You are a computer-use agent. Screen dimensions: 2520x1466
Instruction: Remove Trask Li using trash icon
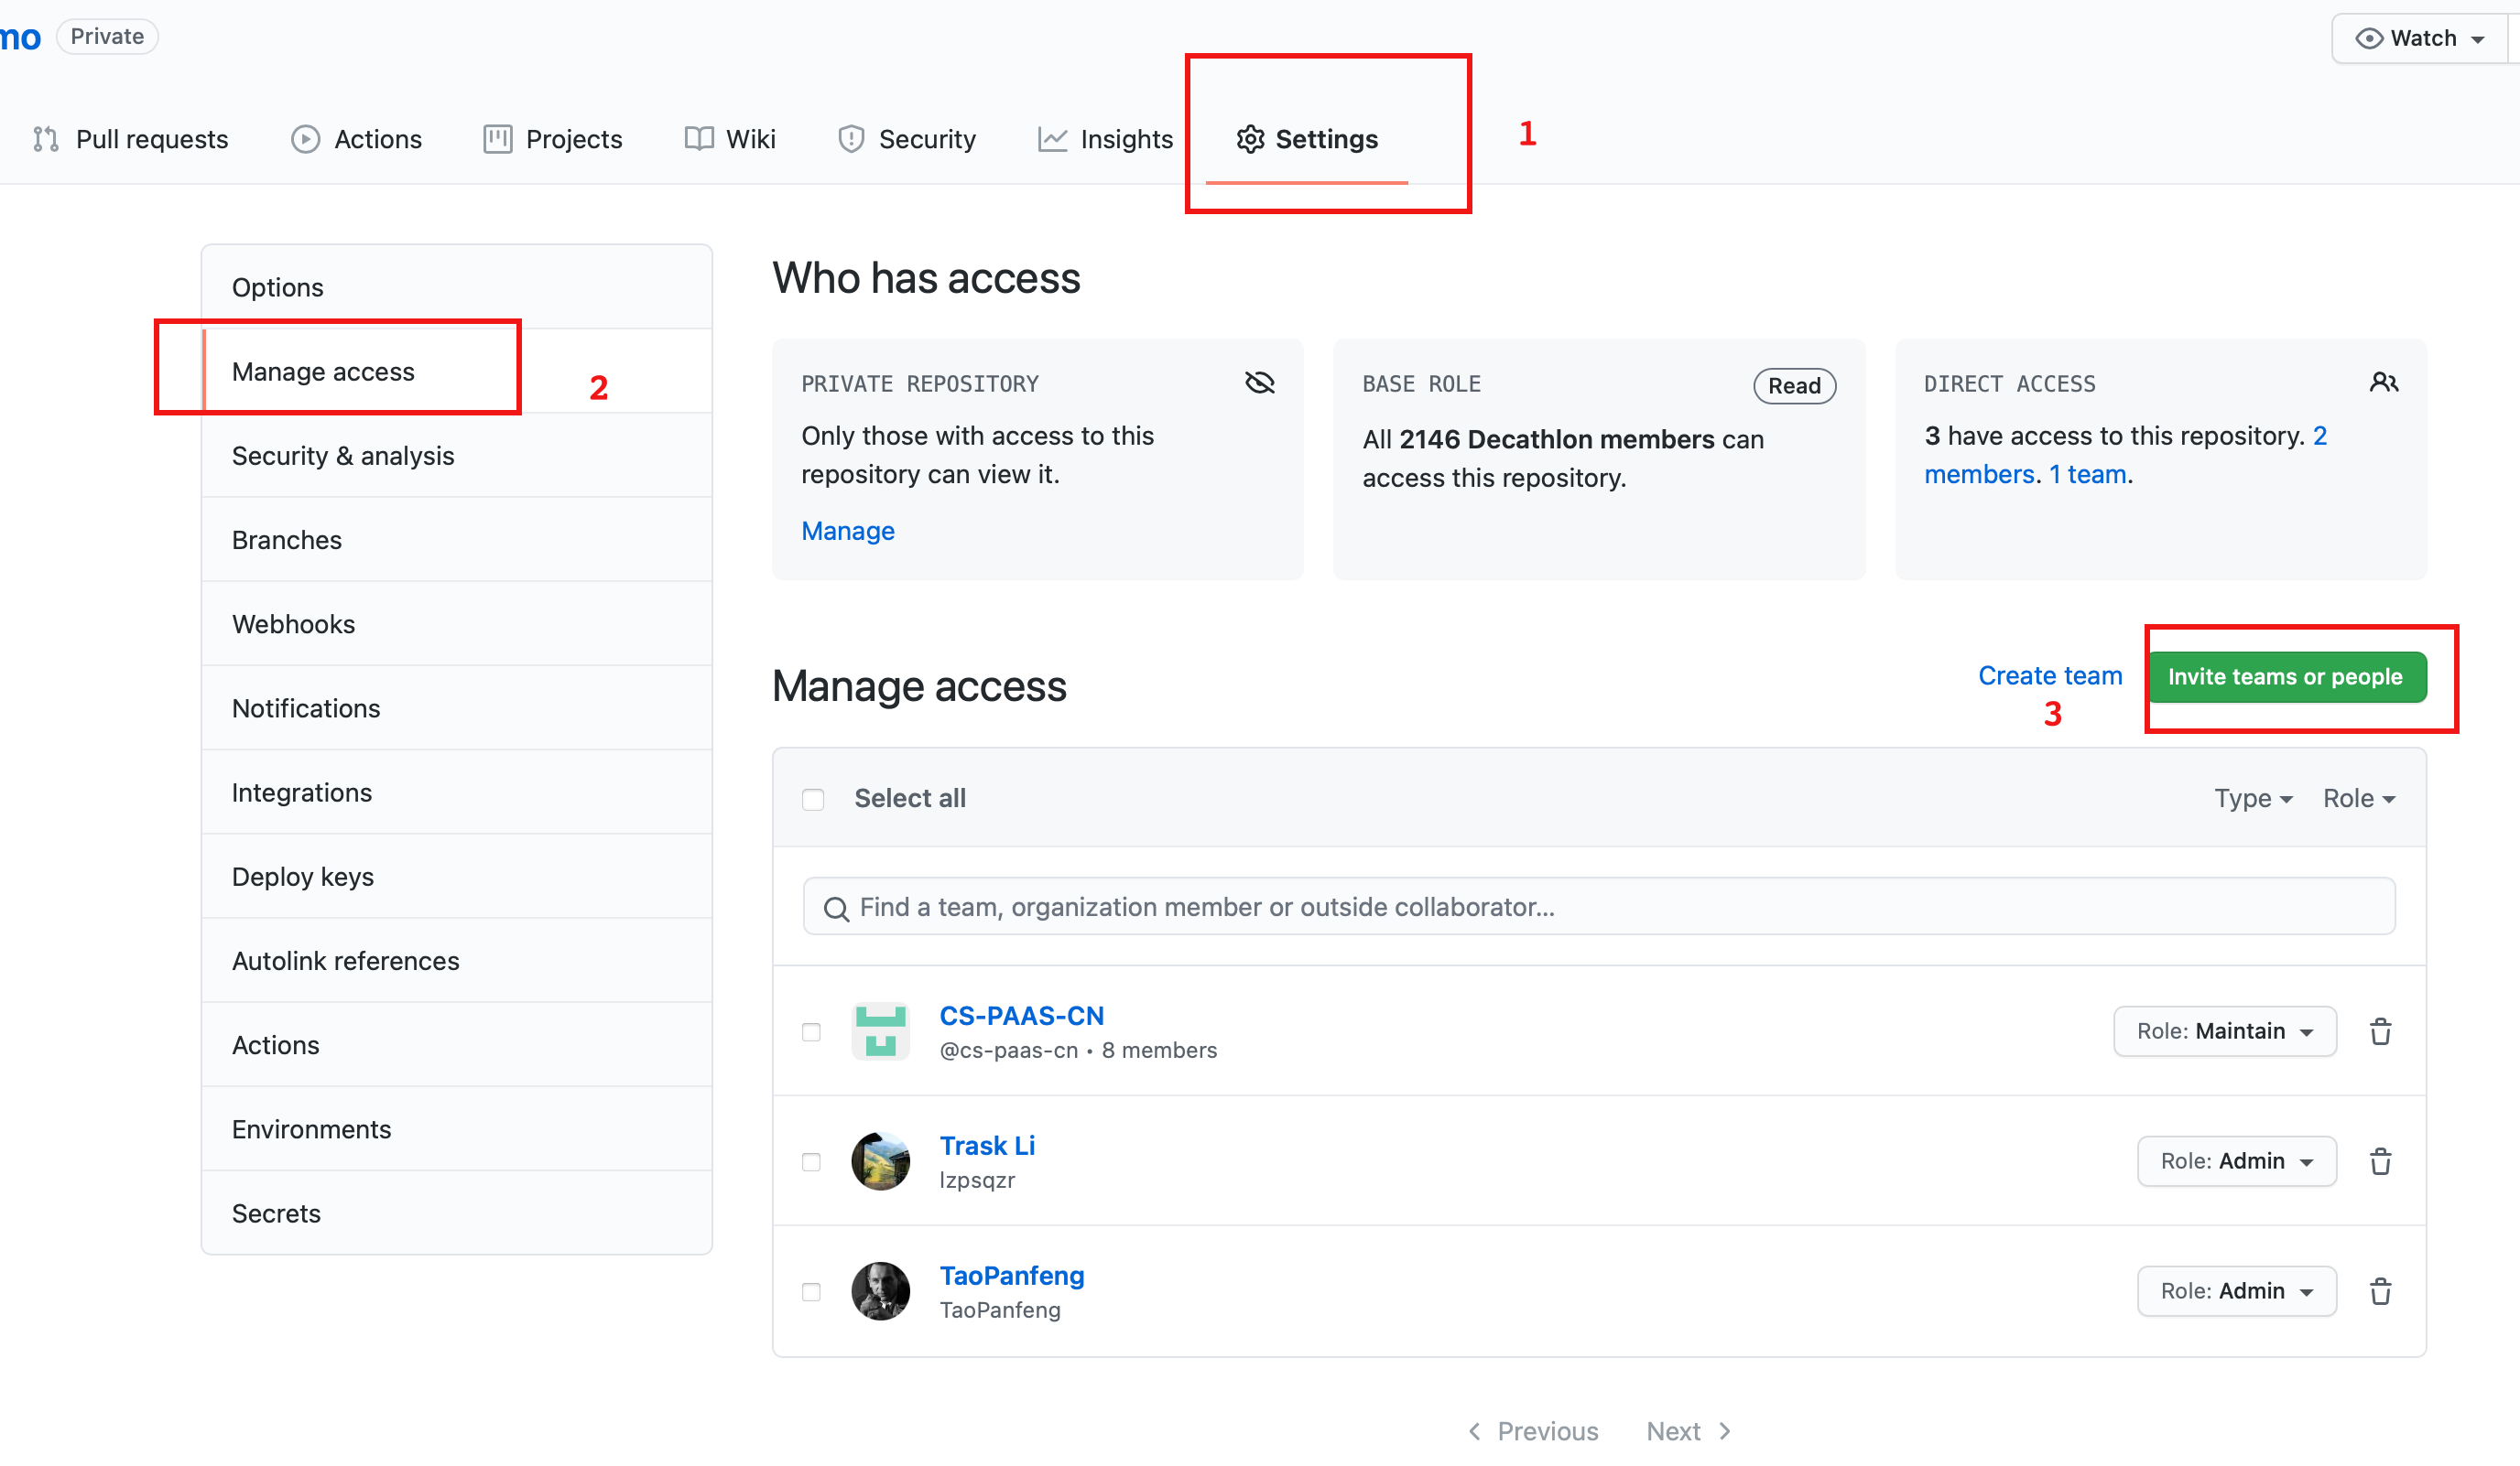(x=2380, y=1161)
